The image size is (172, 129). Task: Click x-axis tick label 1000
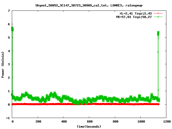coord(141,121)
